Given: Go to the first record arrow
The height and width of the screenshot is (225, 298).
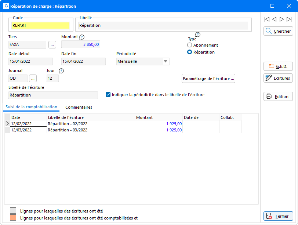Looking at the screenshot, I should click(x=267, y=19).
